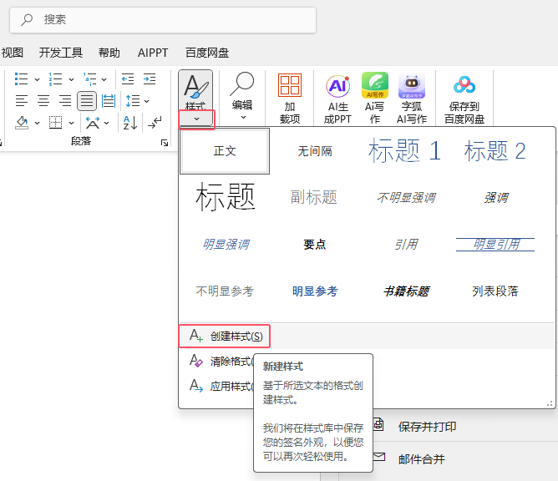This screenshot has width=558, height=481.
Task: Launch AI生成PPT tool
Action: [337, 99]
